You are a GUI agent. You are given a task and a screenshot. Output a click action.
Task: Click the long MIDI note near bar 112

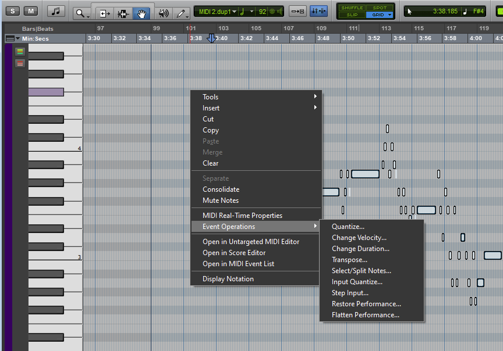point(365,174)
